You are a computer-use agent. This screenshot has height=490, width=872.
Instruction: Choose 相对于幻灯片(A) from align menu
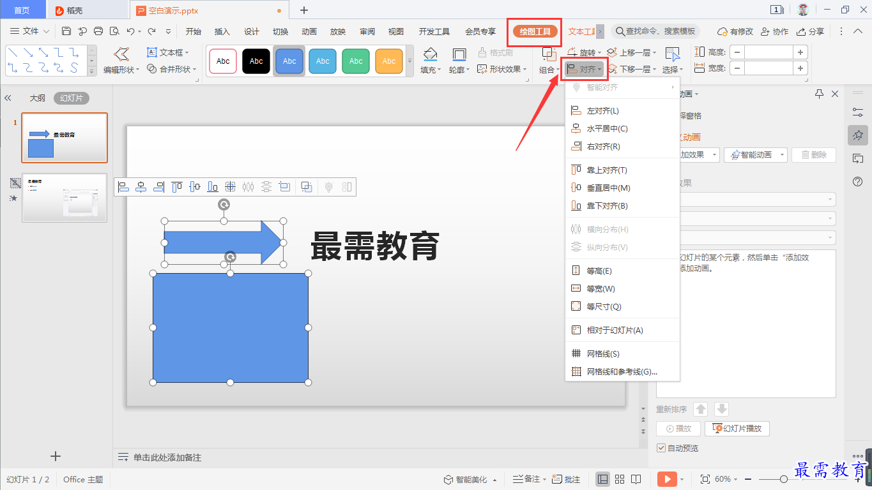(623, 330)
